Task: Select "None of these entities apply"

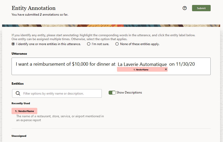Action: click(117, 44)
